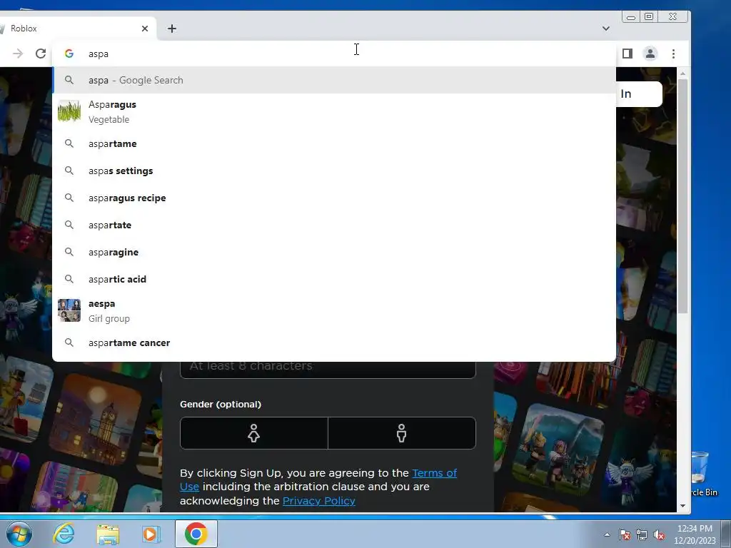Click search icon beside 'asparagine'
The height and width of the screenshot is (548, 731).
pyautogui.click(x=69, y=252)
